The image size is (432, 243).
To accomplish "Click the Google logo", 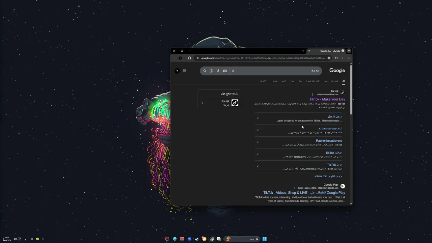I will 337,71.
